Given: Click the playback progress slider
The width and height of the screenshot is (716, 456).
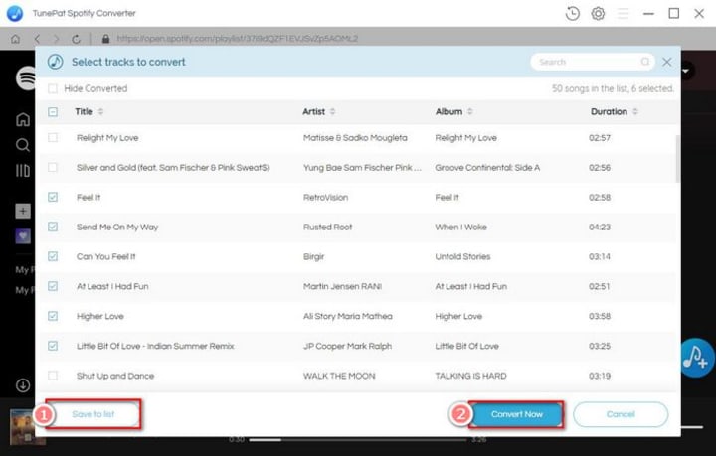Looking at the screenshot, I should coord(358,440).
